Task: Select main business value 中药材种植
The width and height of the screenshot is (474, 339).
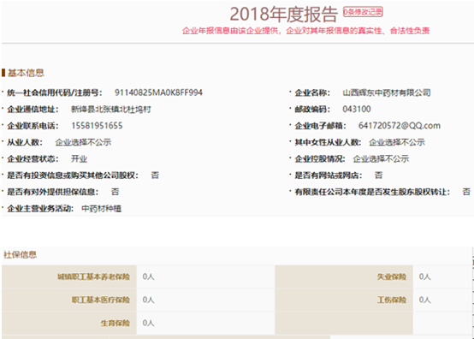Action: (x=102, y=208)
